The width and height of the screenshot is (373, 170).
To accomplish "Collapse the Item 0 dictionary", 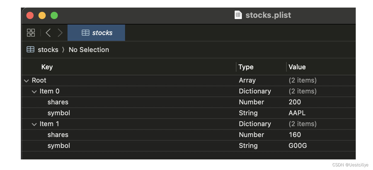I will coord(34,92).
